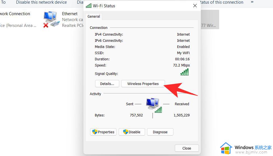Select the Ethernet connection name
The width and height of the screenshot is (273, 156).
70,13
